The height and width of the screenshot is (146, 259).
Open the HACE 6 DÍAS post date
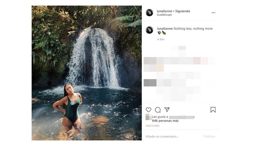pos(153,126)
